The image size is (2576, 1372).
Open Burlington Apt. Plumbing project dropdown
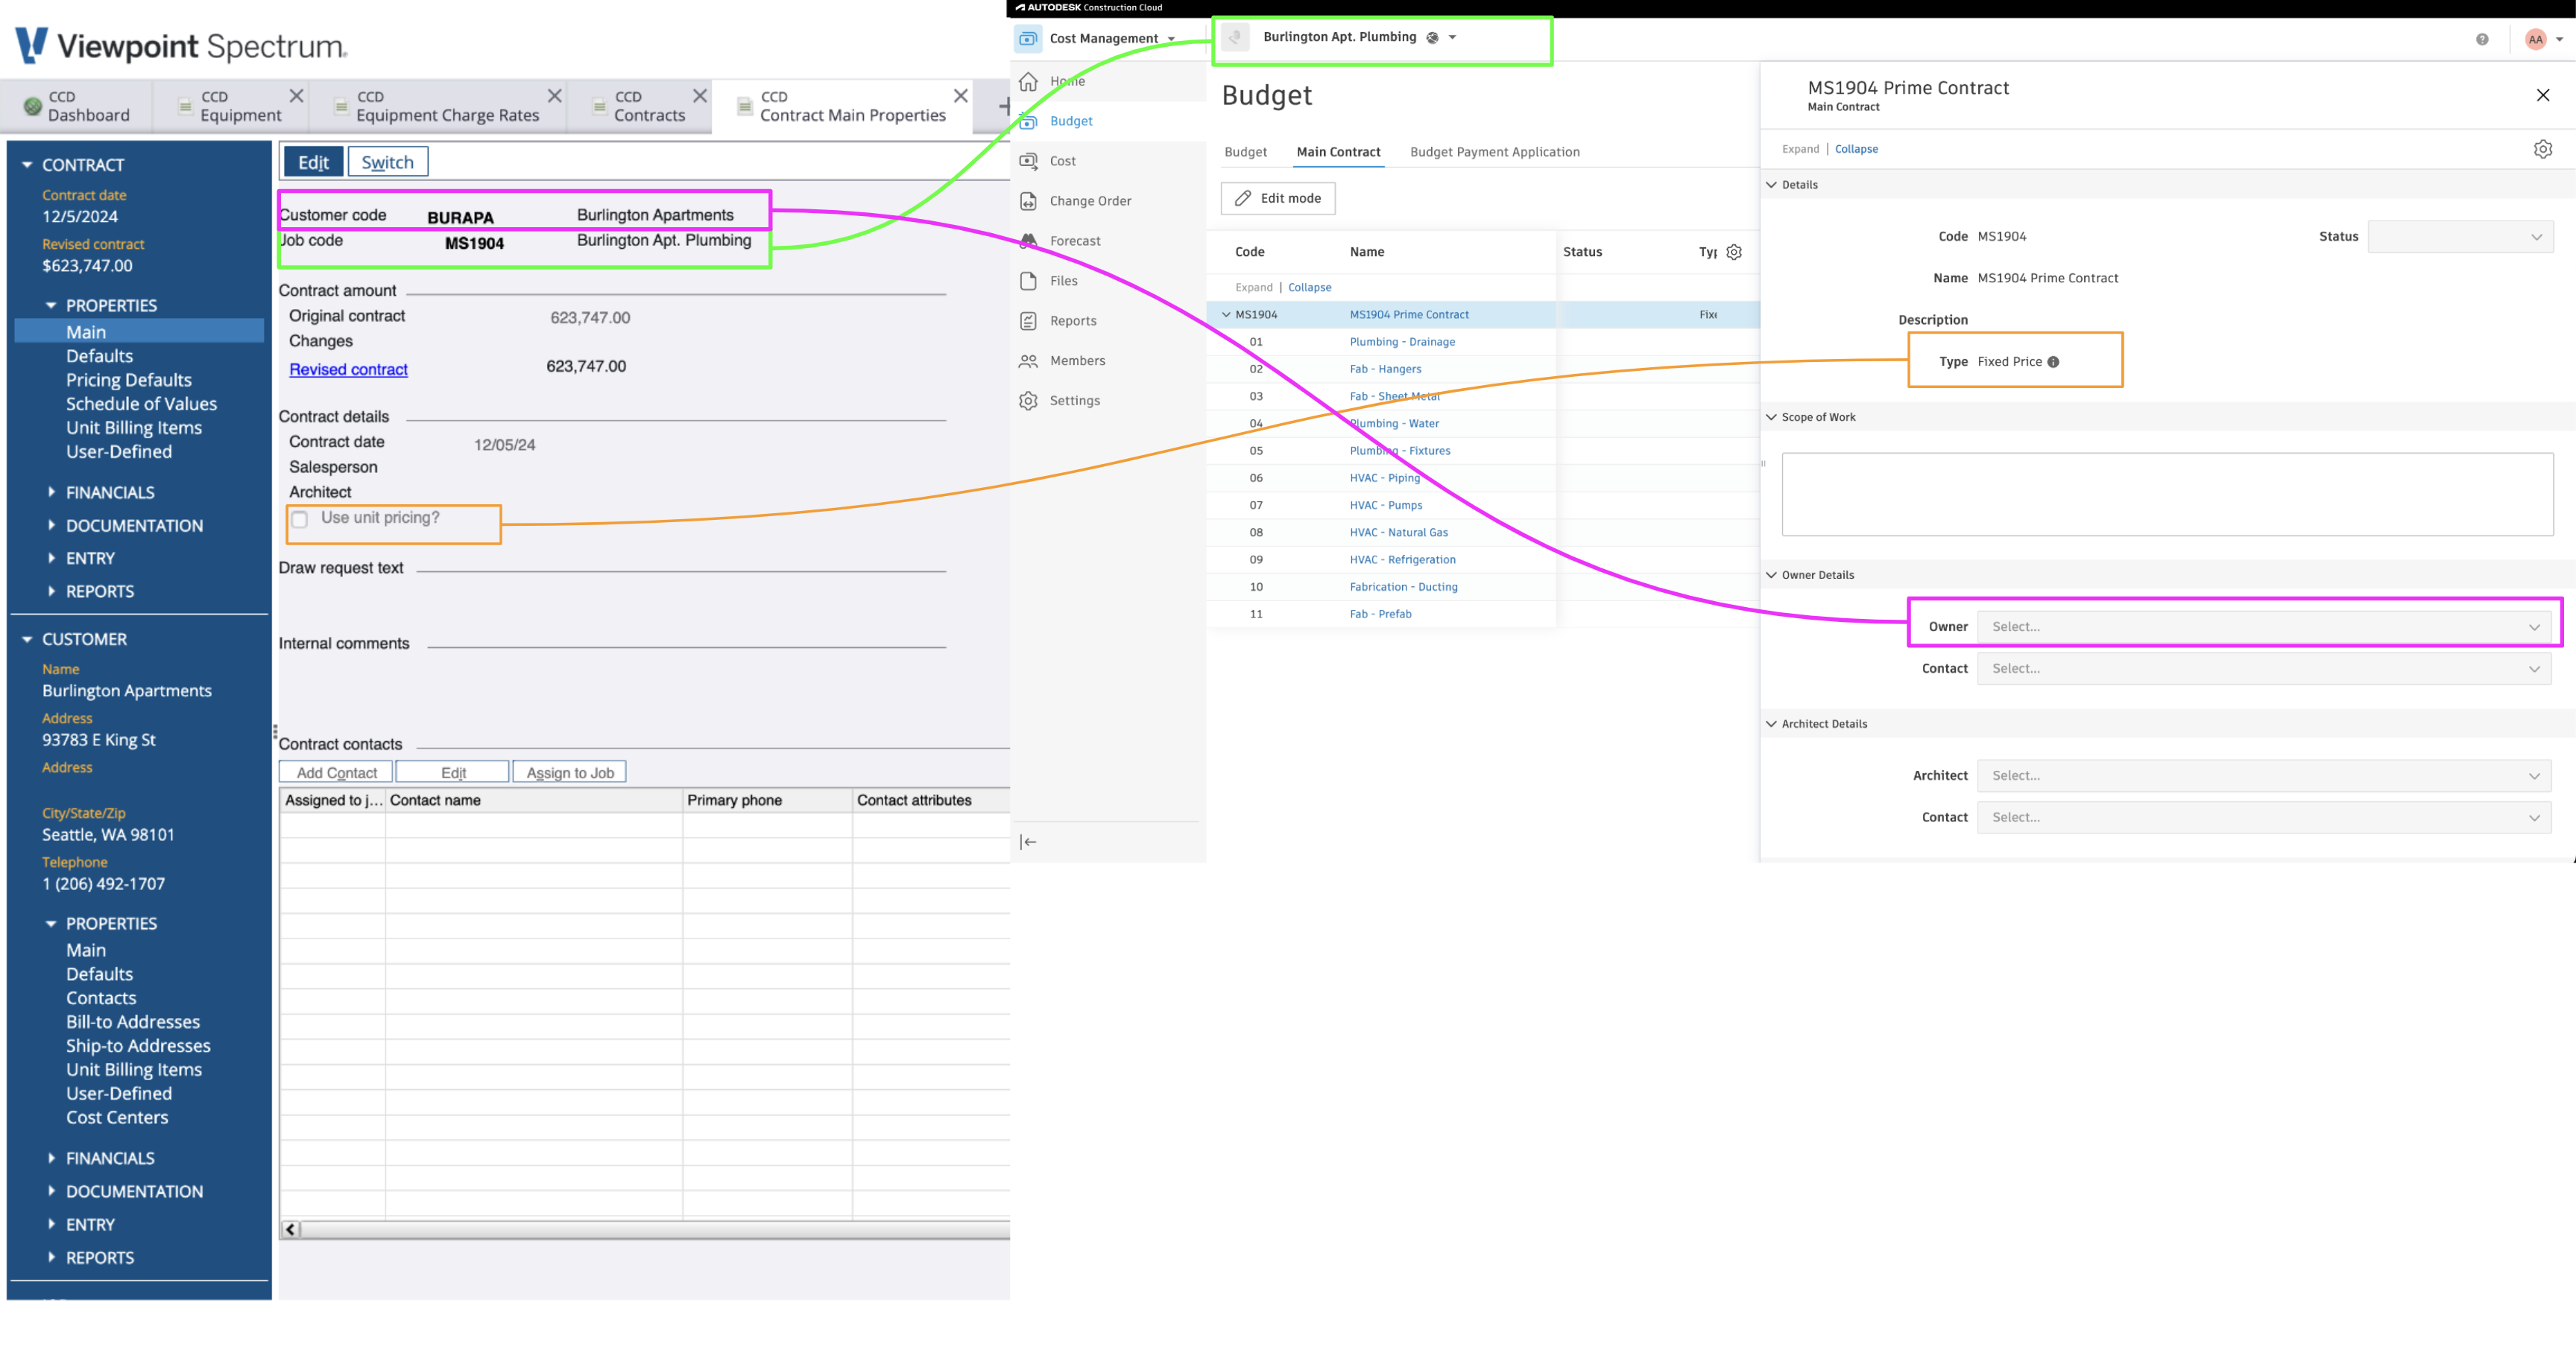(1452, 37)
